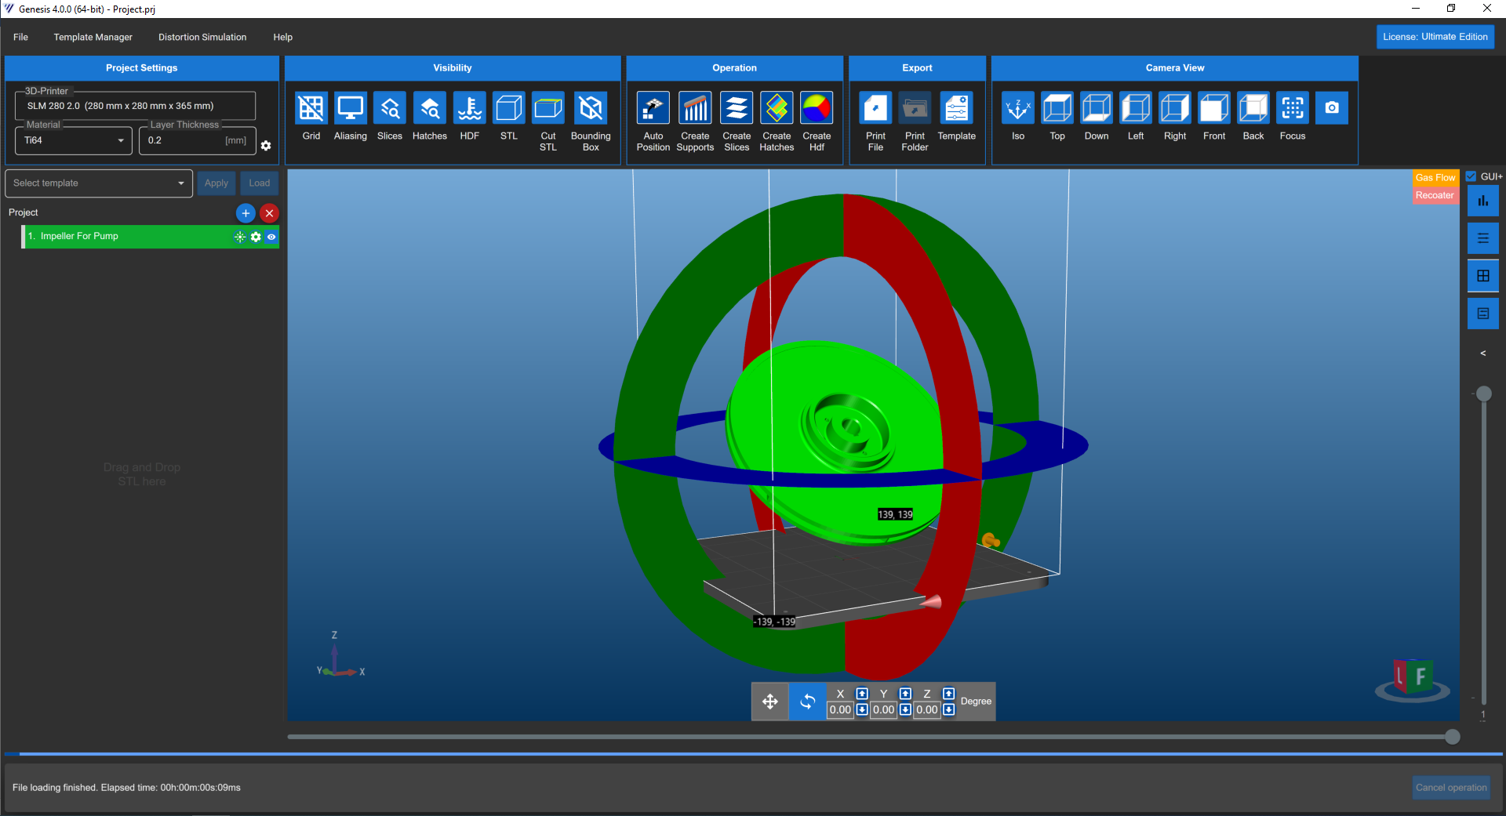The width and height of the screenshot is (1506, 816).
Task: Click the Create Hatches icon
Action: coord(777,108)
